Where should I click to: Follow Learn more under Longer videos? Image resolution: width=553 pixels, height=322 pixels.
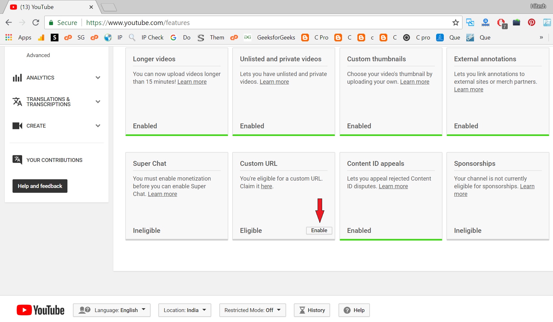pyautogui.click(x=192, y=82)
